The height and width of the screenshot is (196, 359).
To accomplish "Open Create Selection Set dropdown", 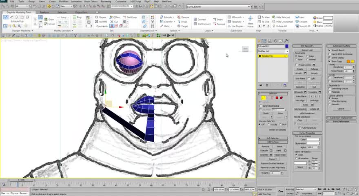I will [x=122, y=6].
